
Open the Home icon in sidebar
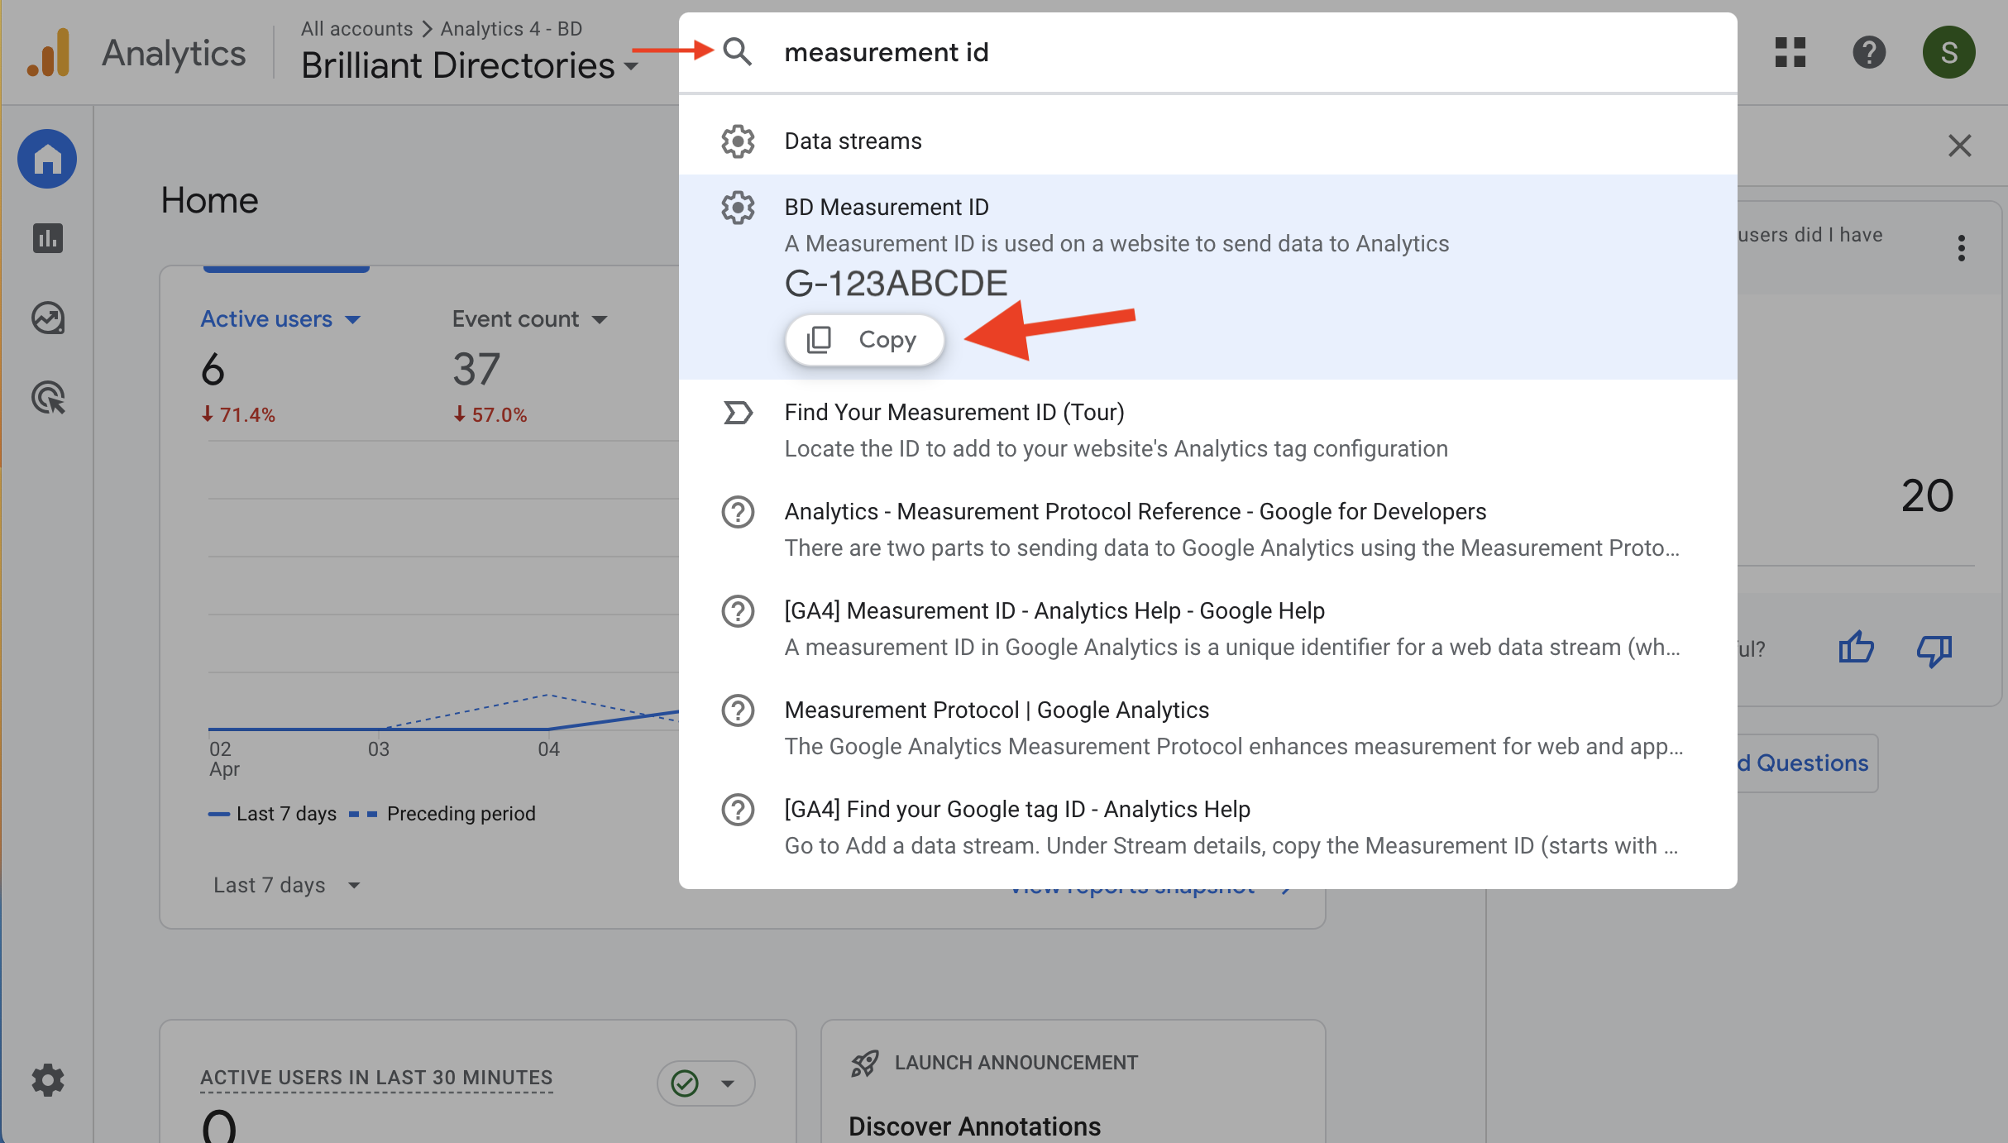point(47,159)
